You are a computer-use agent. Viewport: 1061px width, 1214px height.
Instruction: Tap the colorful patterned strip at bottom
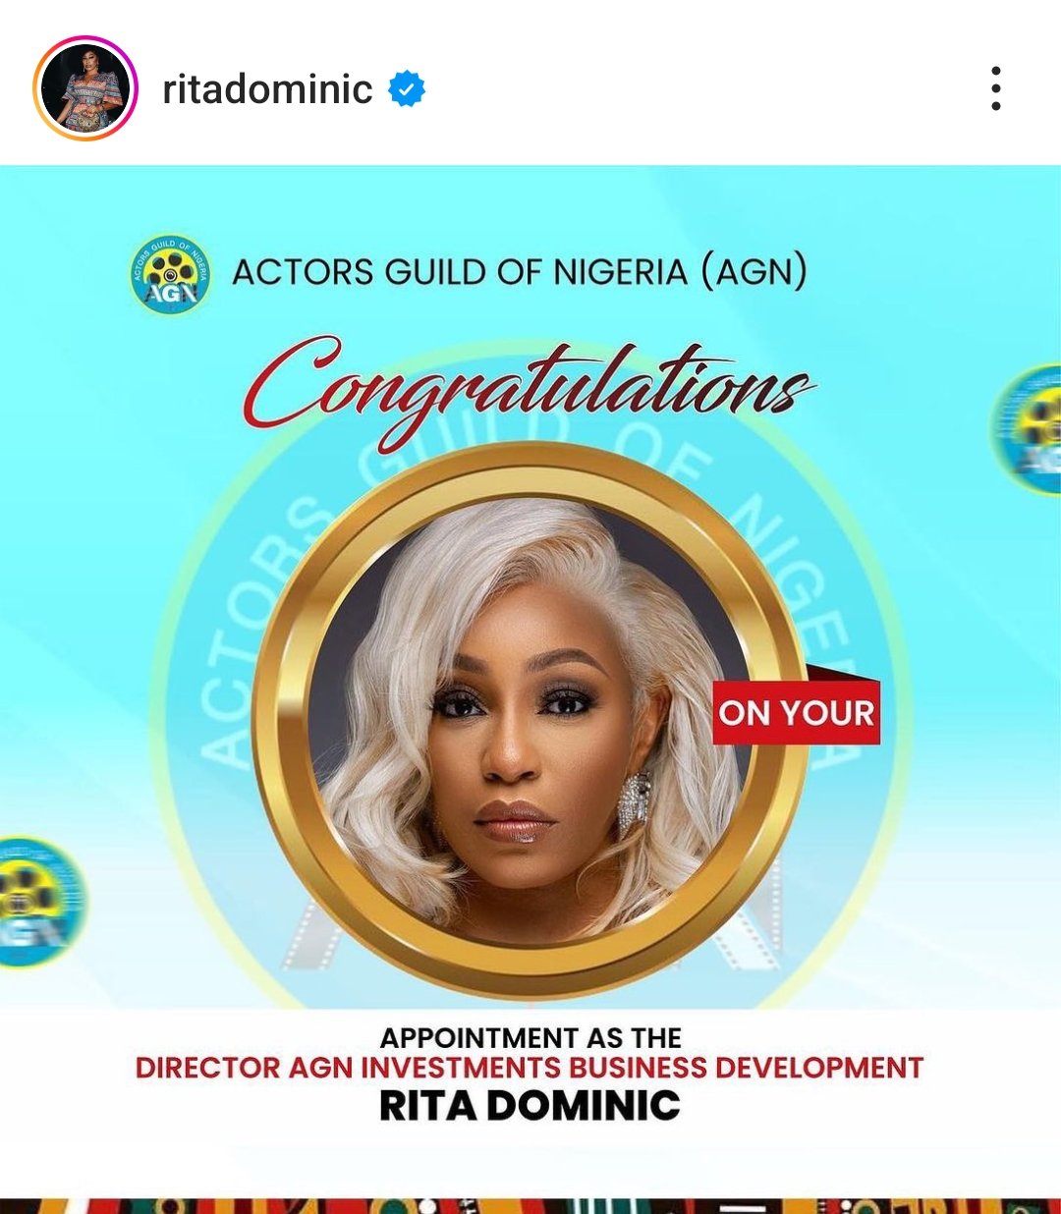coord(530,1205)
